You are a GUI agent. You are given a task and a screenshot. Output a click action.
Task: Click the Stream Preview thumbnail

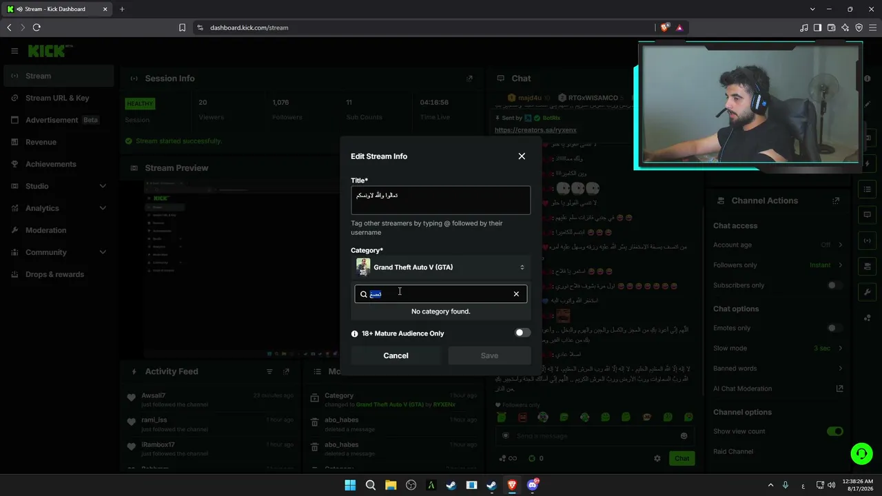241,269
